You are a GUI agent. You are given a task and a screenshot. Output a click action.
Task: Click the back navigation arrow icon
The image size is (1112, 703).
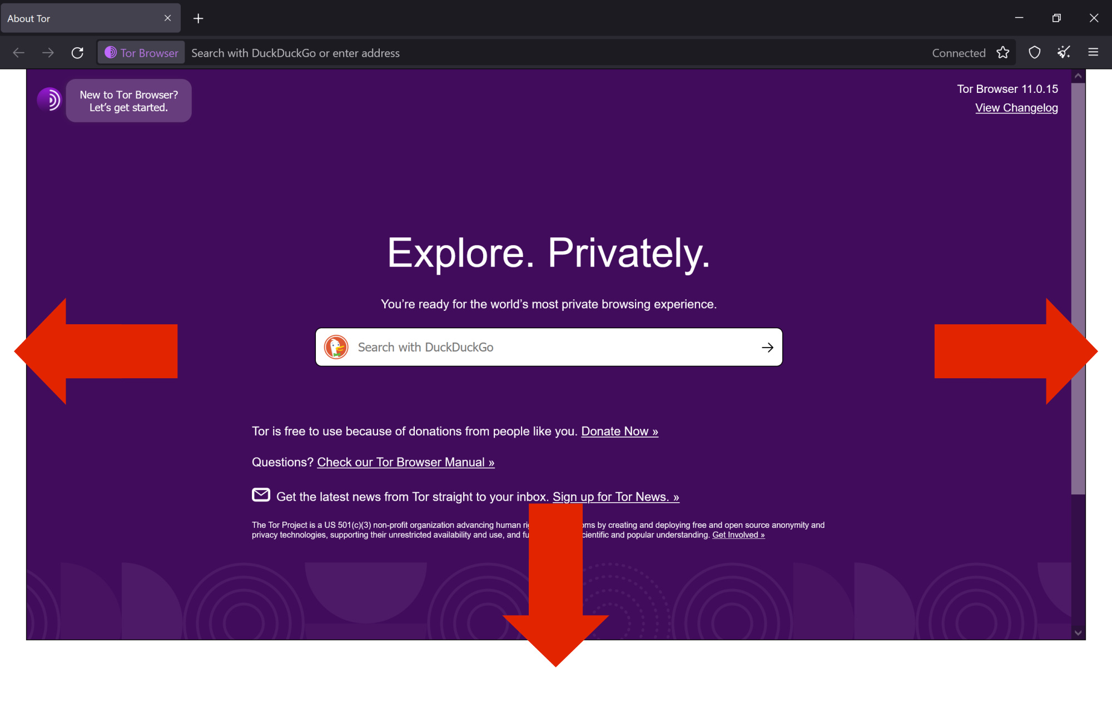click(18, 53)
